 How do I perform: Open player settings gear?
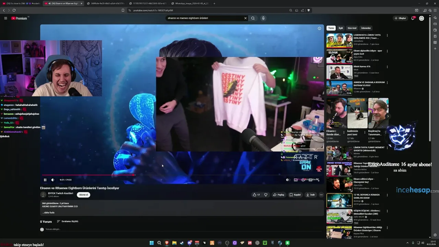point(303,180)
